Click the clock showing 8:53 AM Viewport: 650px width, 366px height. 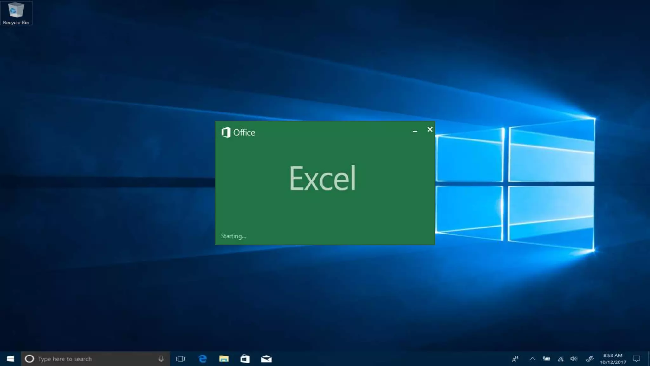(613, 359)
